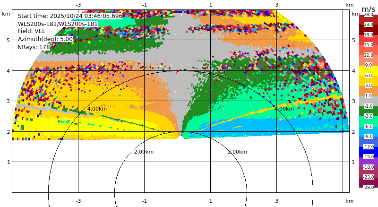This screenshot has width=378, height=207.
Task: Select the -9.0 colorbar tick label
Action: tap(369, 137)
